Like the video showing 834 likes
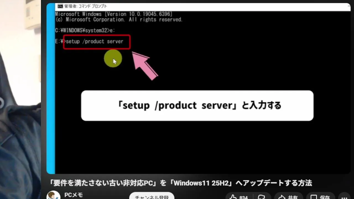This screenshot has height=199, width=354. pos(238,196)
